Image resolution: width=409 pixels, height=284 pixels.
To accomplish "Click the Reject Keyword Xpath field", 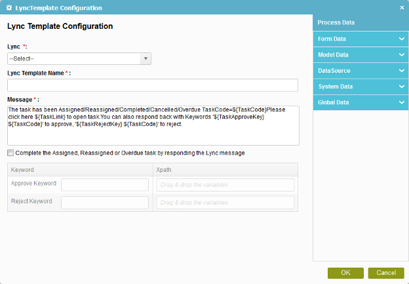I will pos(225,203).
